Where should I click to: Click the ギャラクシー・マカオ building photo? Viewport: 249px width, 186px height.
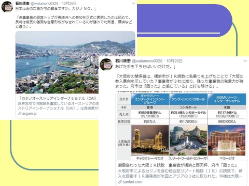(x=150, y=141)
